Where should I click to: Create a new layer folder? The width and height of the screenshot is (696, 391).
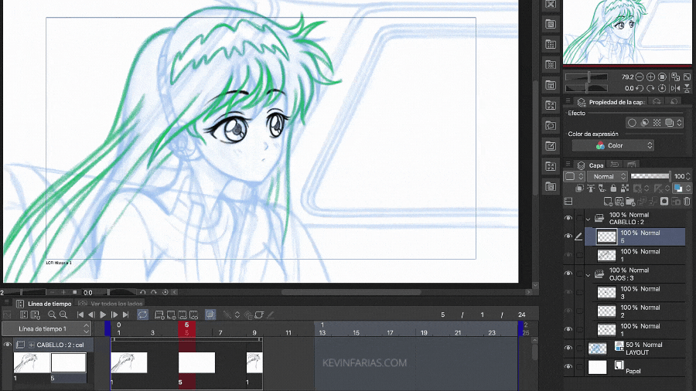pyautogui.click(x=631, y=202)
